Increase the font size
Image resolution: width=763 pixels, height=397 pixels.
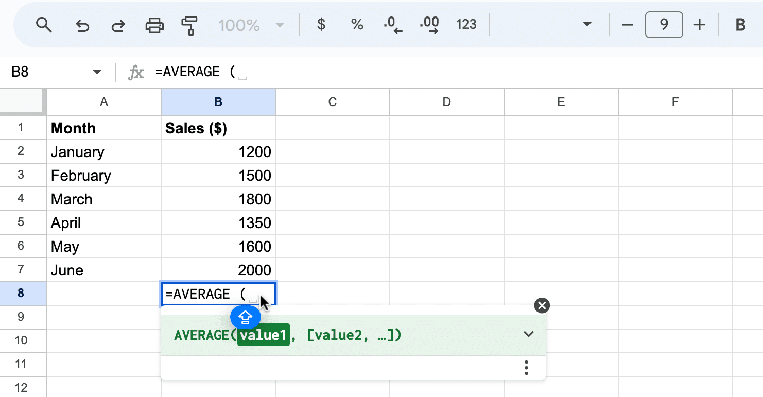(699, 25)
